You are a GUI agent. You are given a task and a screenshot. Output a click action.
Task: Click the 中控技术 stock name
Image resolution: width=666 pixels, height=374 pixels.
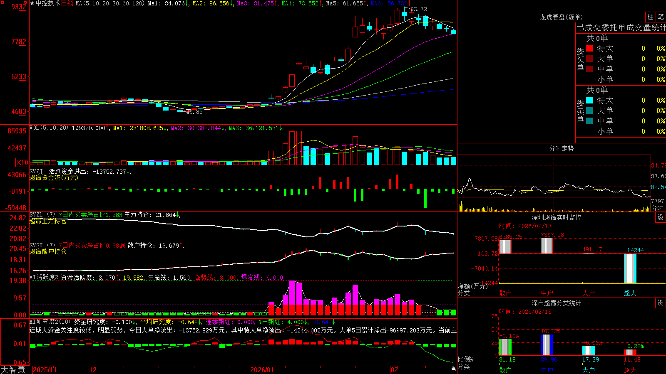click(x=48, y=3)
